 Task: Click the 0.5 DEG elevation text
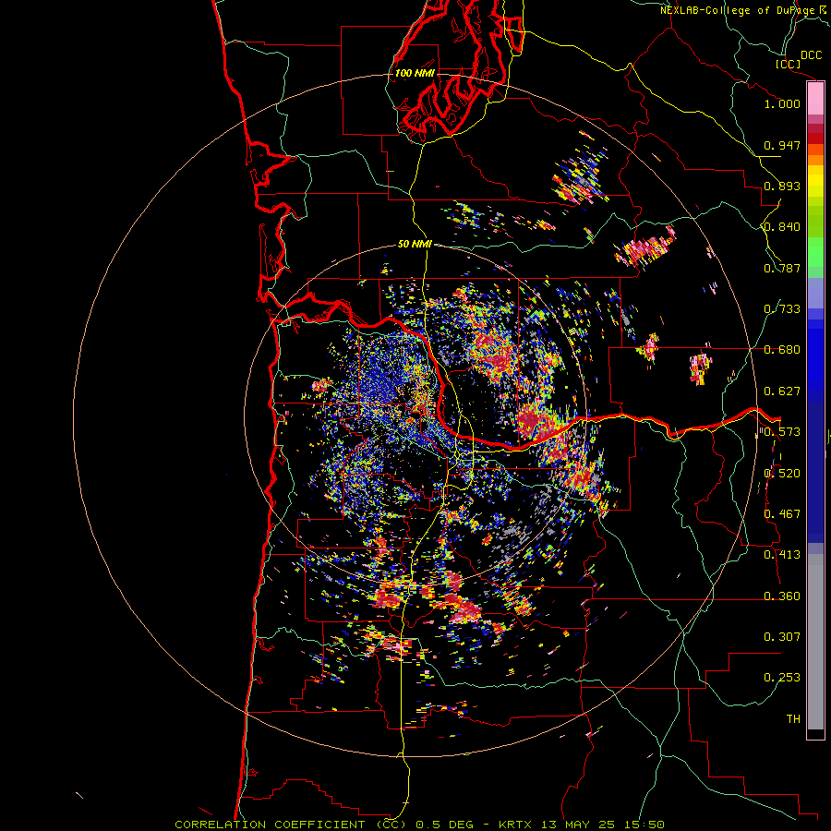point(447,825)
